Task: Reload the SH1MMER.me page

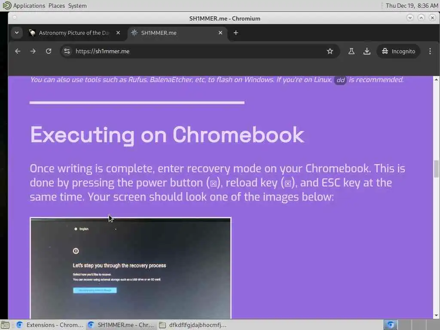Action: click(x=49, y=51)
